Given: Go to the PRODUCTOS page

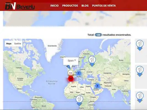Looking at the screenshot, I should point(70,5).
